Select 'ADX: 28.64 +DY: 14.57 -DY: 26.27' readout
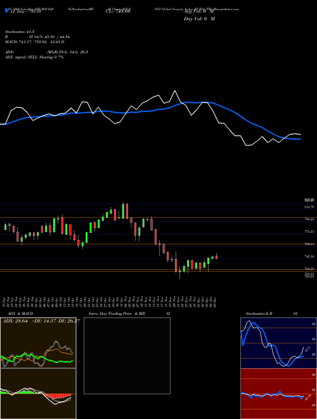 click(41, 321)
